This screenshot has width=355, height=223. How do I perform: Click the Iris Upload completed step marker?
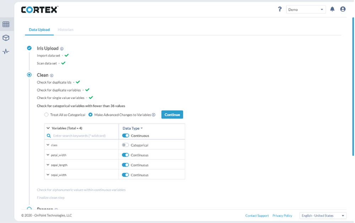point(29,48)
